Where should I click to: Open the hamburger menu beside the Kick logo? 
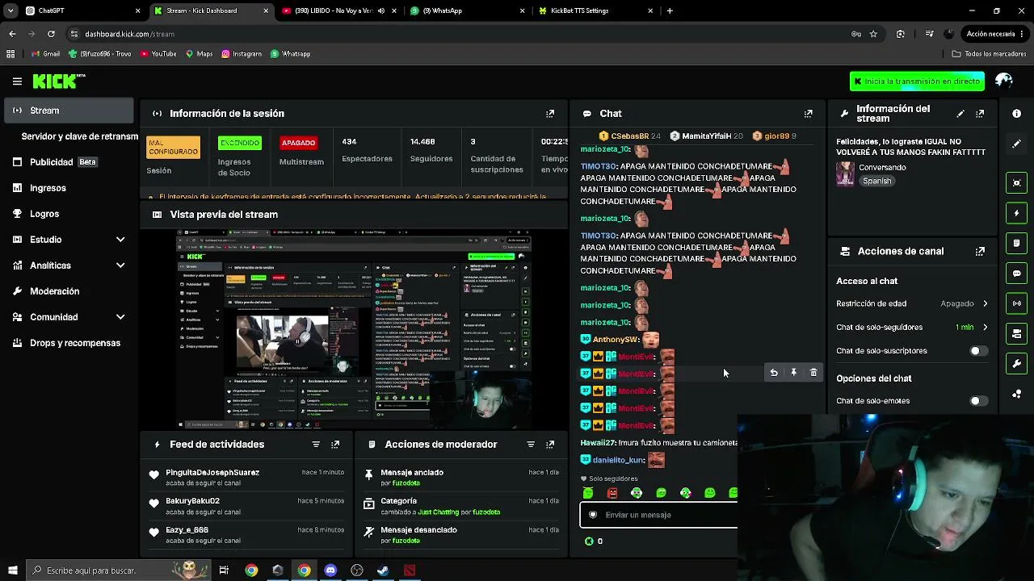coord(17,81)
